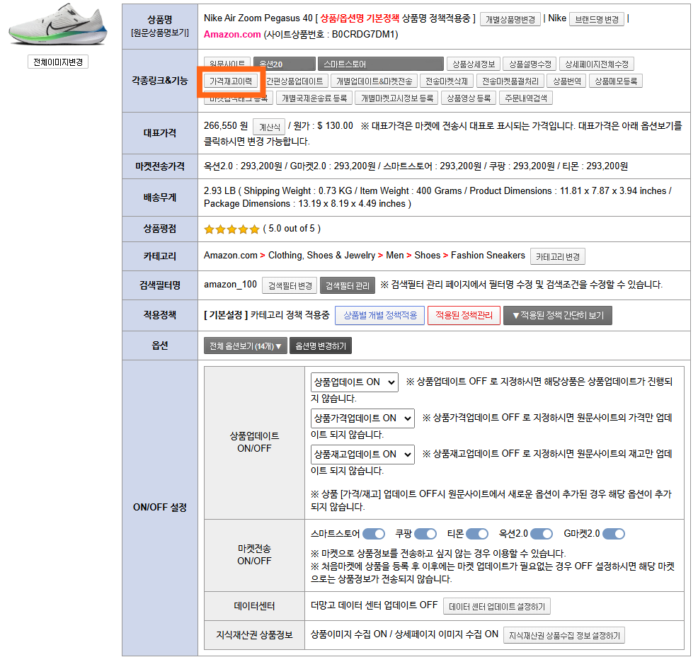Click the 상품별 개별 정책적용 button

point(379,315)
